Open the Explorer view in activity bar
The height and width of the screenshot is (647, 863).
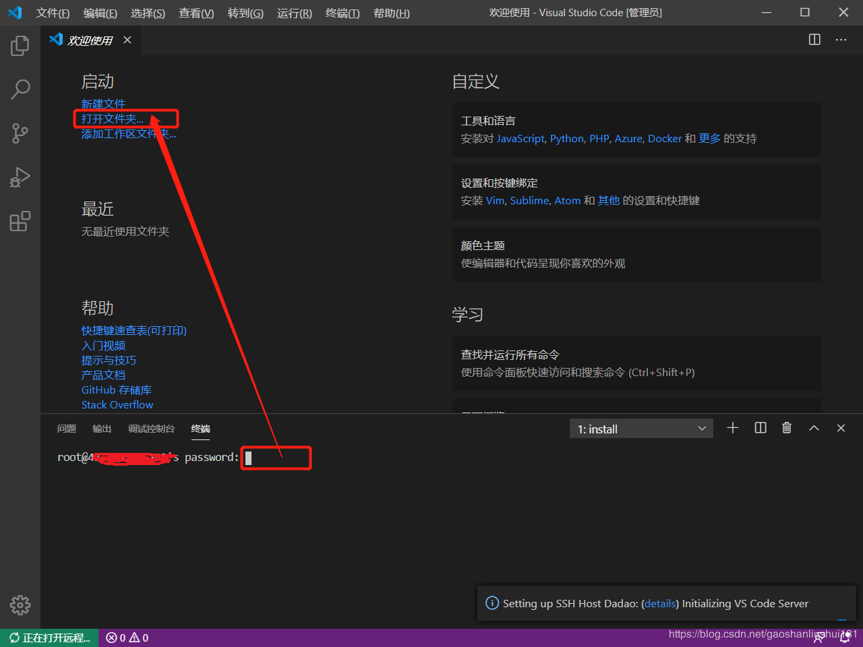pos(20,46)
